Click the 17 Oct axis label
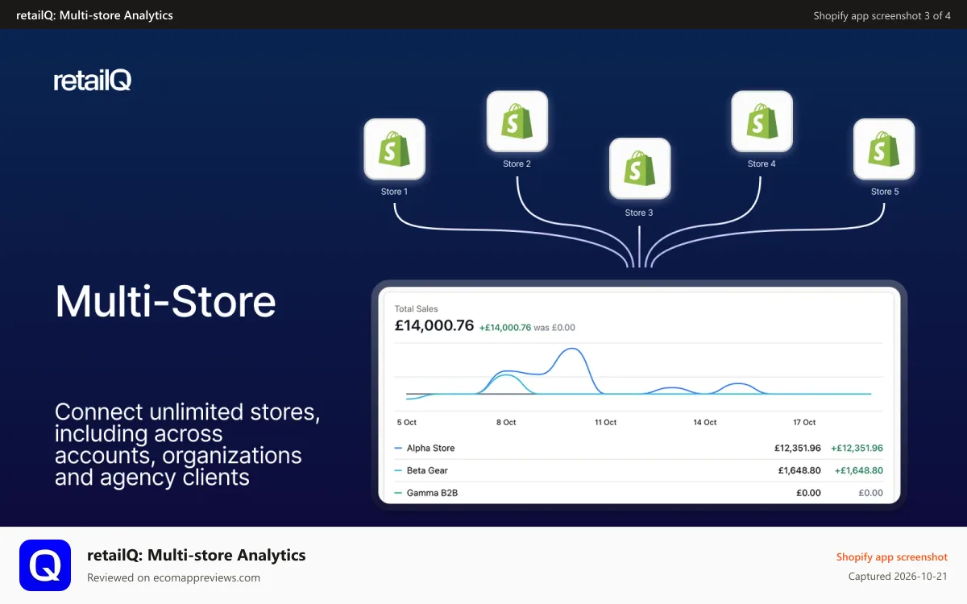The height and width of the screenshot is (604, 967). pyautogui.click(x=804, y=422)
